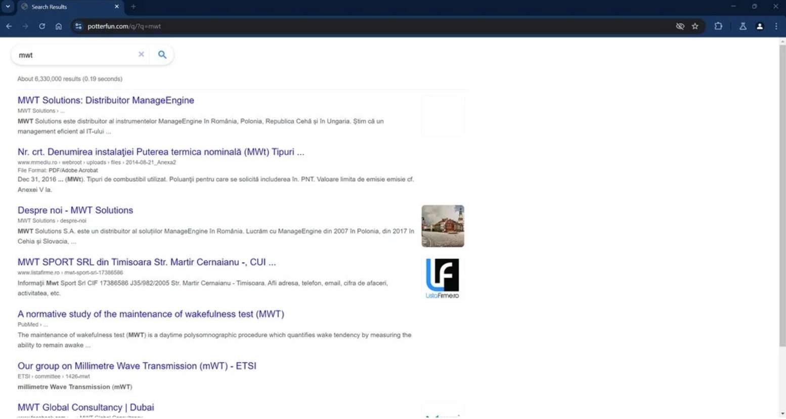The height and width of the screenshot is (419, 786).
Task: Click the Chrome experiments flask icon
Action: pyautogui.click(x=743, y=26)
